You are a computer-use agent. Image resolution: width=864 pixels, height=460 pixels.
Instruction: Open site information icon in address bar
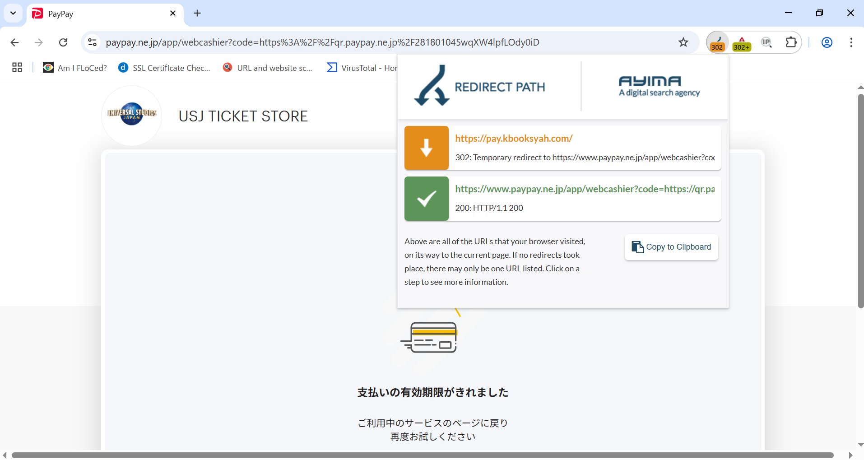point(92,42)
